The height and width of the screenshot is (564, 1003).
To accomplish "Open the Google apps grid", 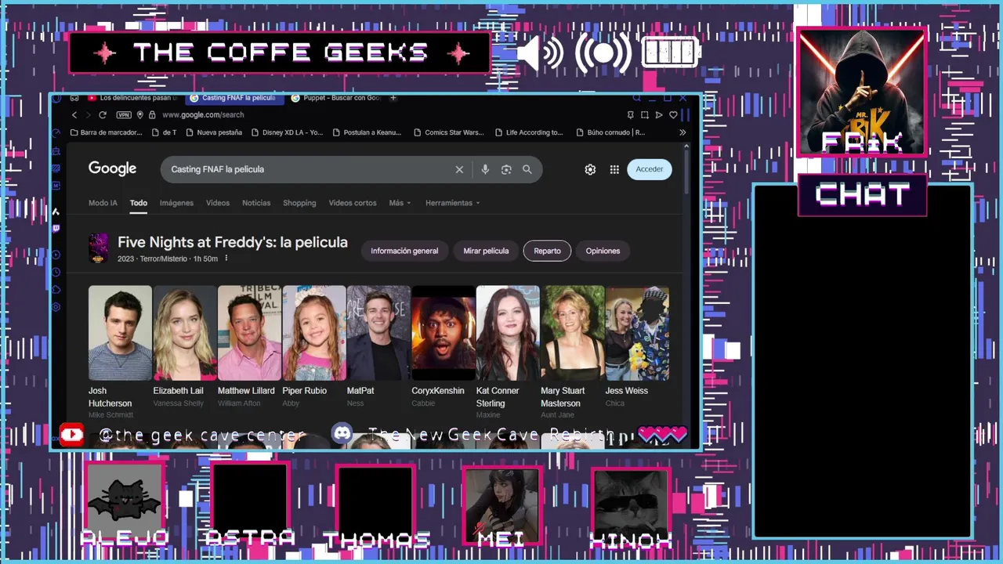I will pos(614,169).
